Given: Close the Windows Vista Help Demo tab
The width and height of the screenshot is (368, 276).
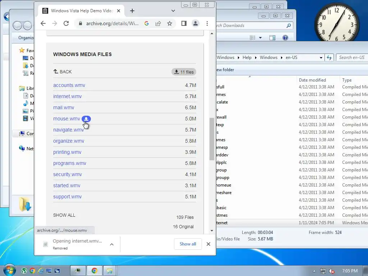Looking at the screenshot, I should point(119,11).
